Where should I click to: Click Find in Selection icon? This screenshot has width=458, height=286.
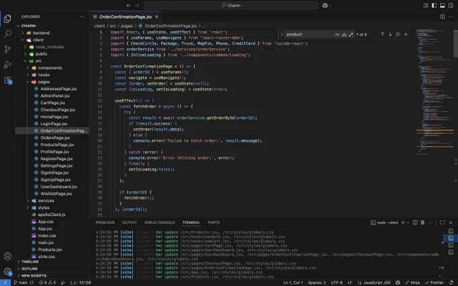pyautogui.click(x=398, y=34)
